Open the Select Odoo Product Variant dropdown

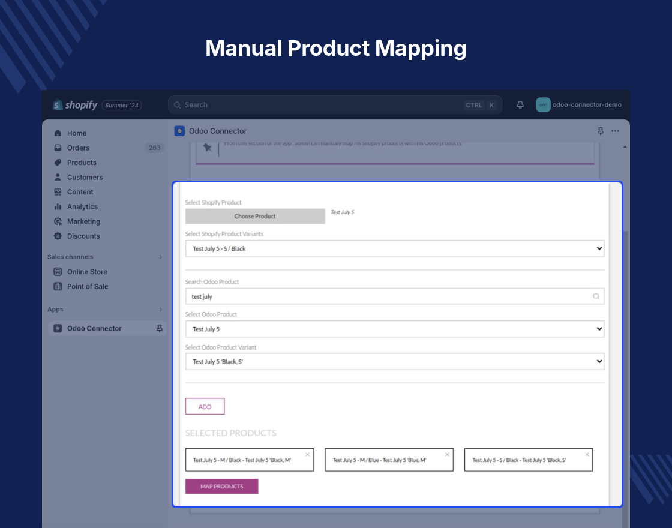395,361
